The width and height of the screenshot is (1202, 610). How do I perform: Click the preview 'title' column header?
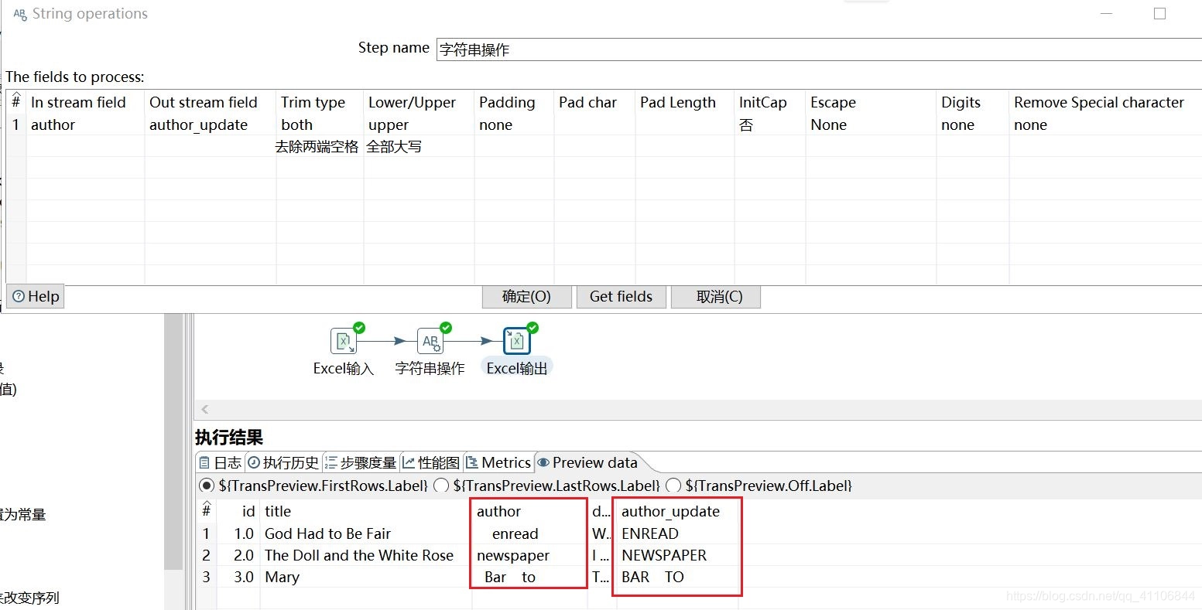(x=365, y=511)
